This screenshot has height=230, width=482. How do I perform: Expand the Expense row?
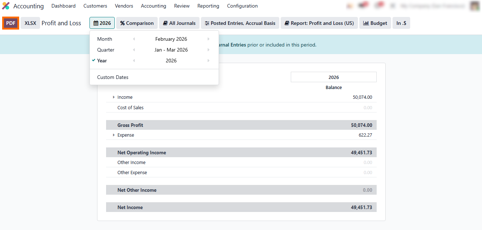(x=114, y=135)
